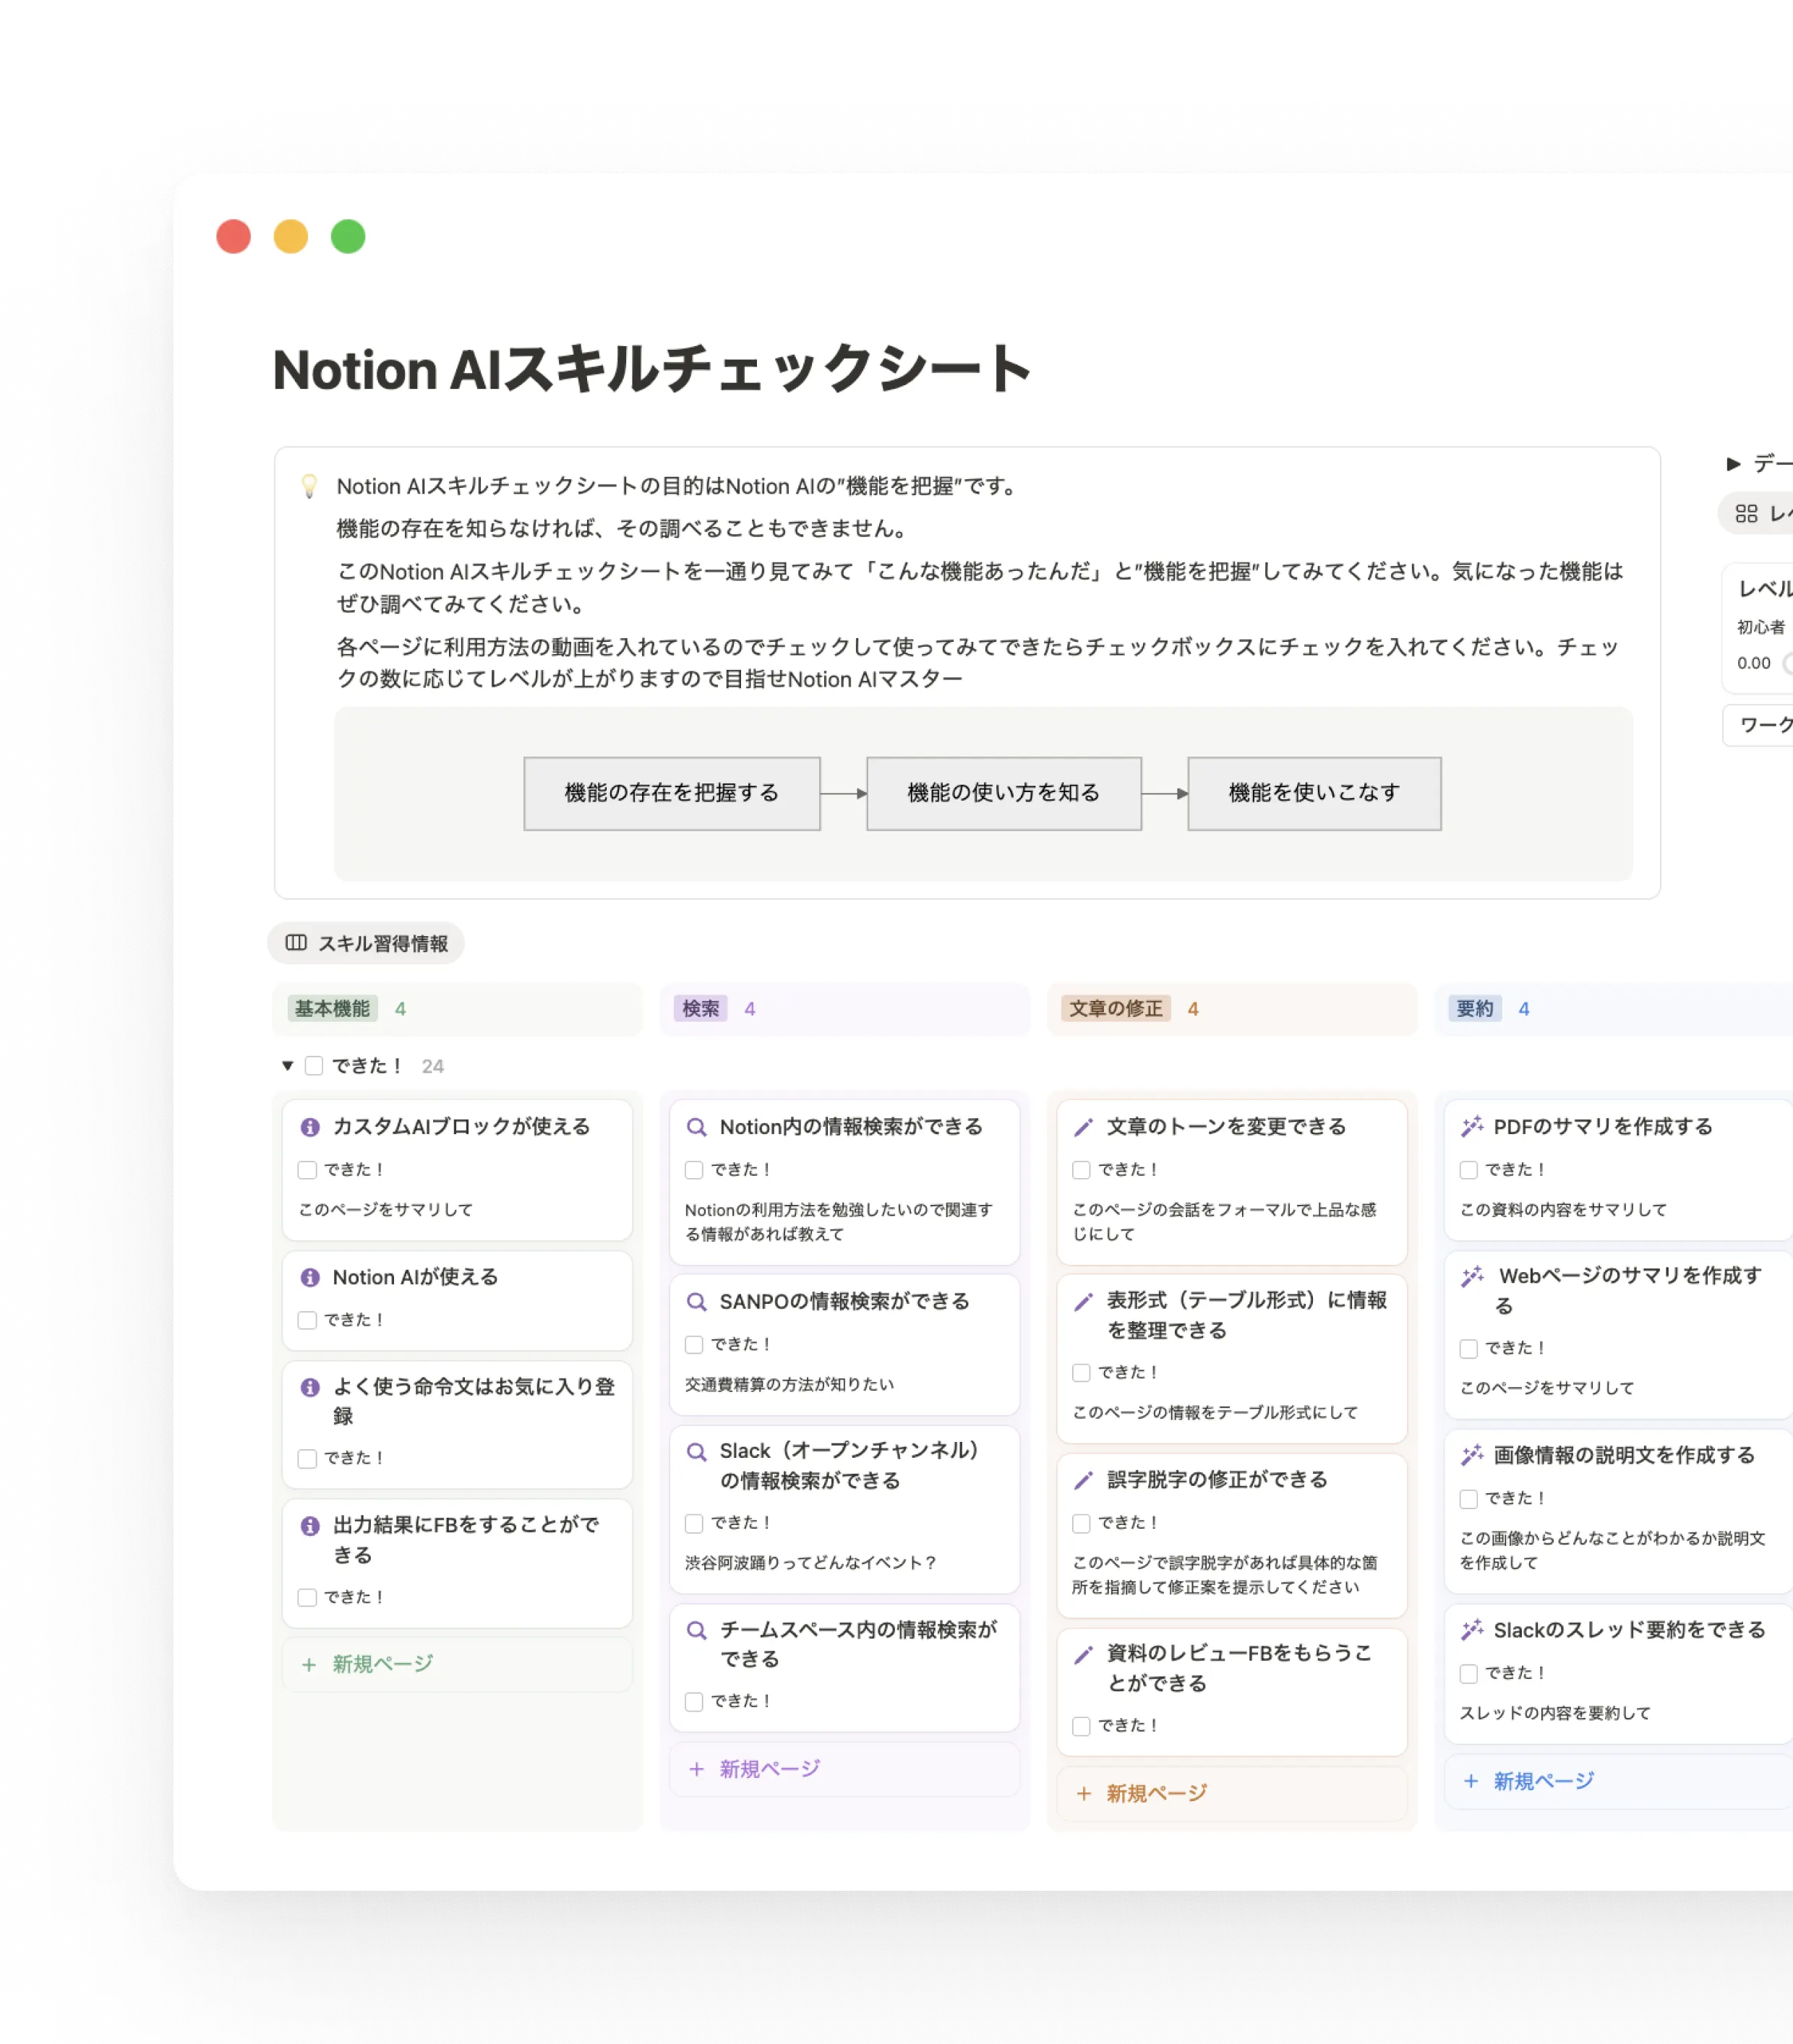The height and width of the screenshot is (2044, 1793).
Task: Select the 検索 column tag
Action: click(x=701, y=1009)
